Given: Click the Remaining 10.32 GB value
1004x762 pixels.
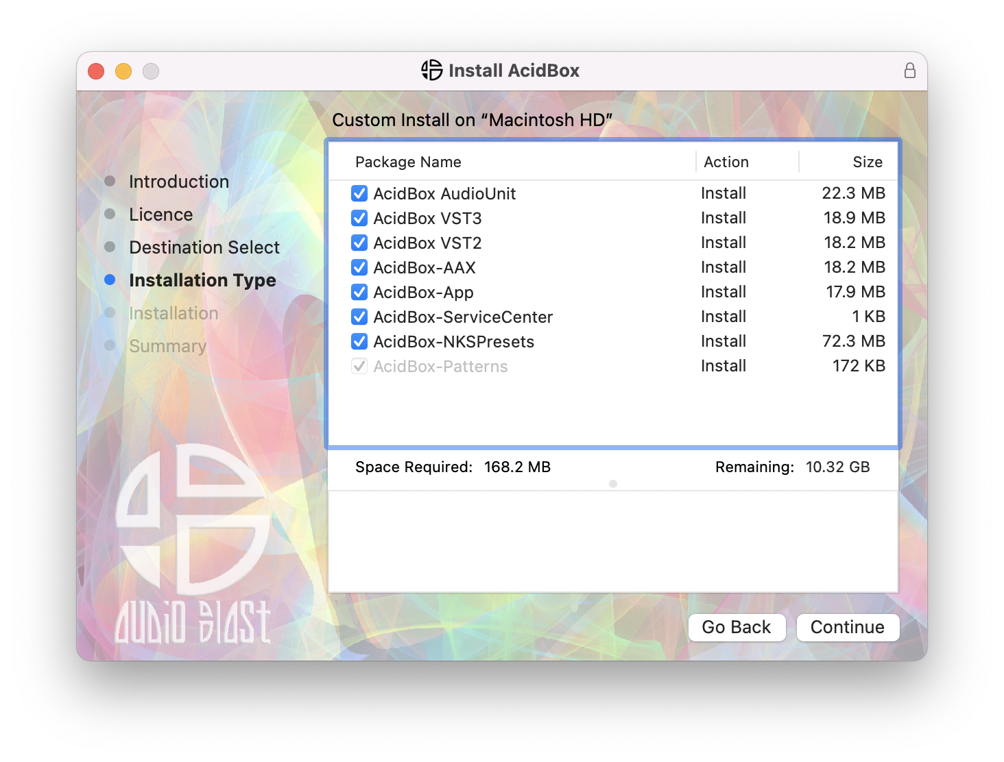Looking at the screenshot, I should [x=837, y=467].
